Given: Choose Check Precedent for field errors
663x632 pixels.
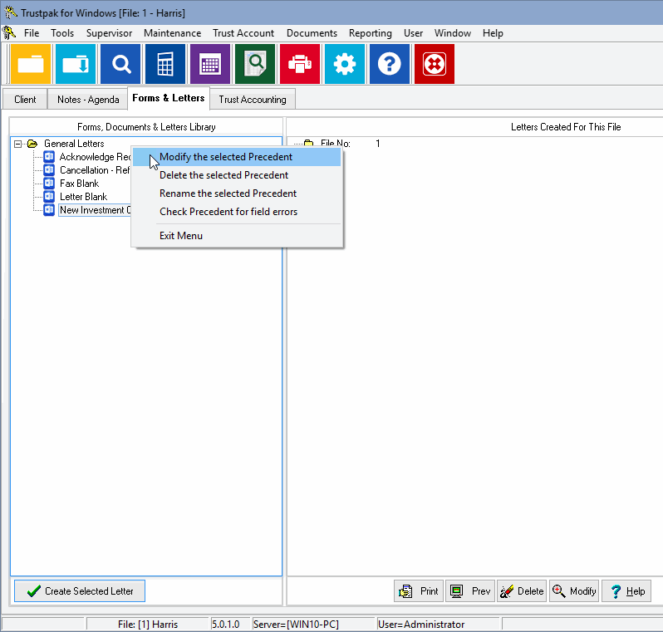Looking at the screenshot, I should [236, 212].
